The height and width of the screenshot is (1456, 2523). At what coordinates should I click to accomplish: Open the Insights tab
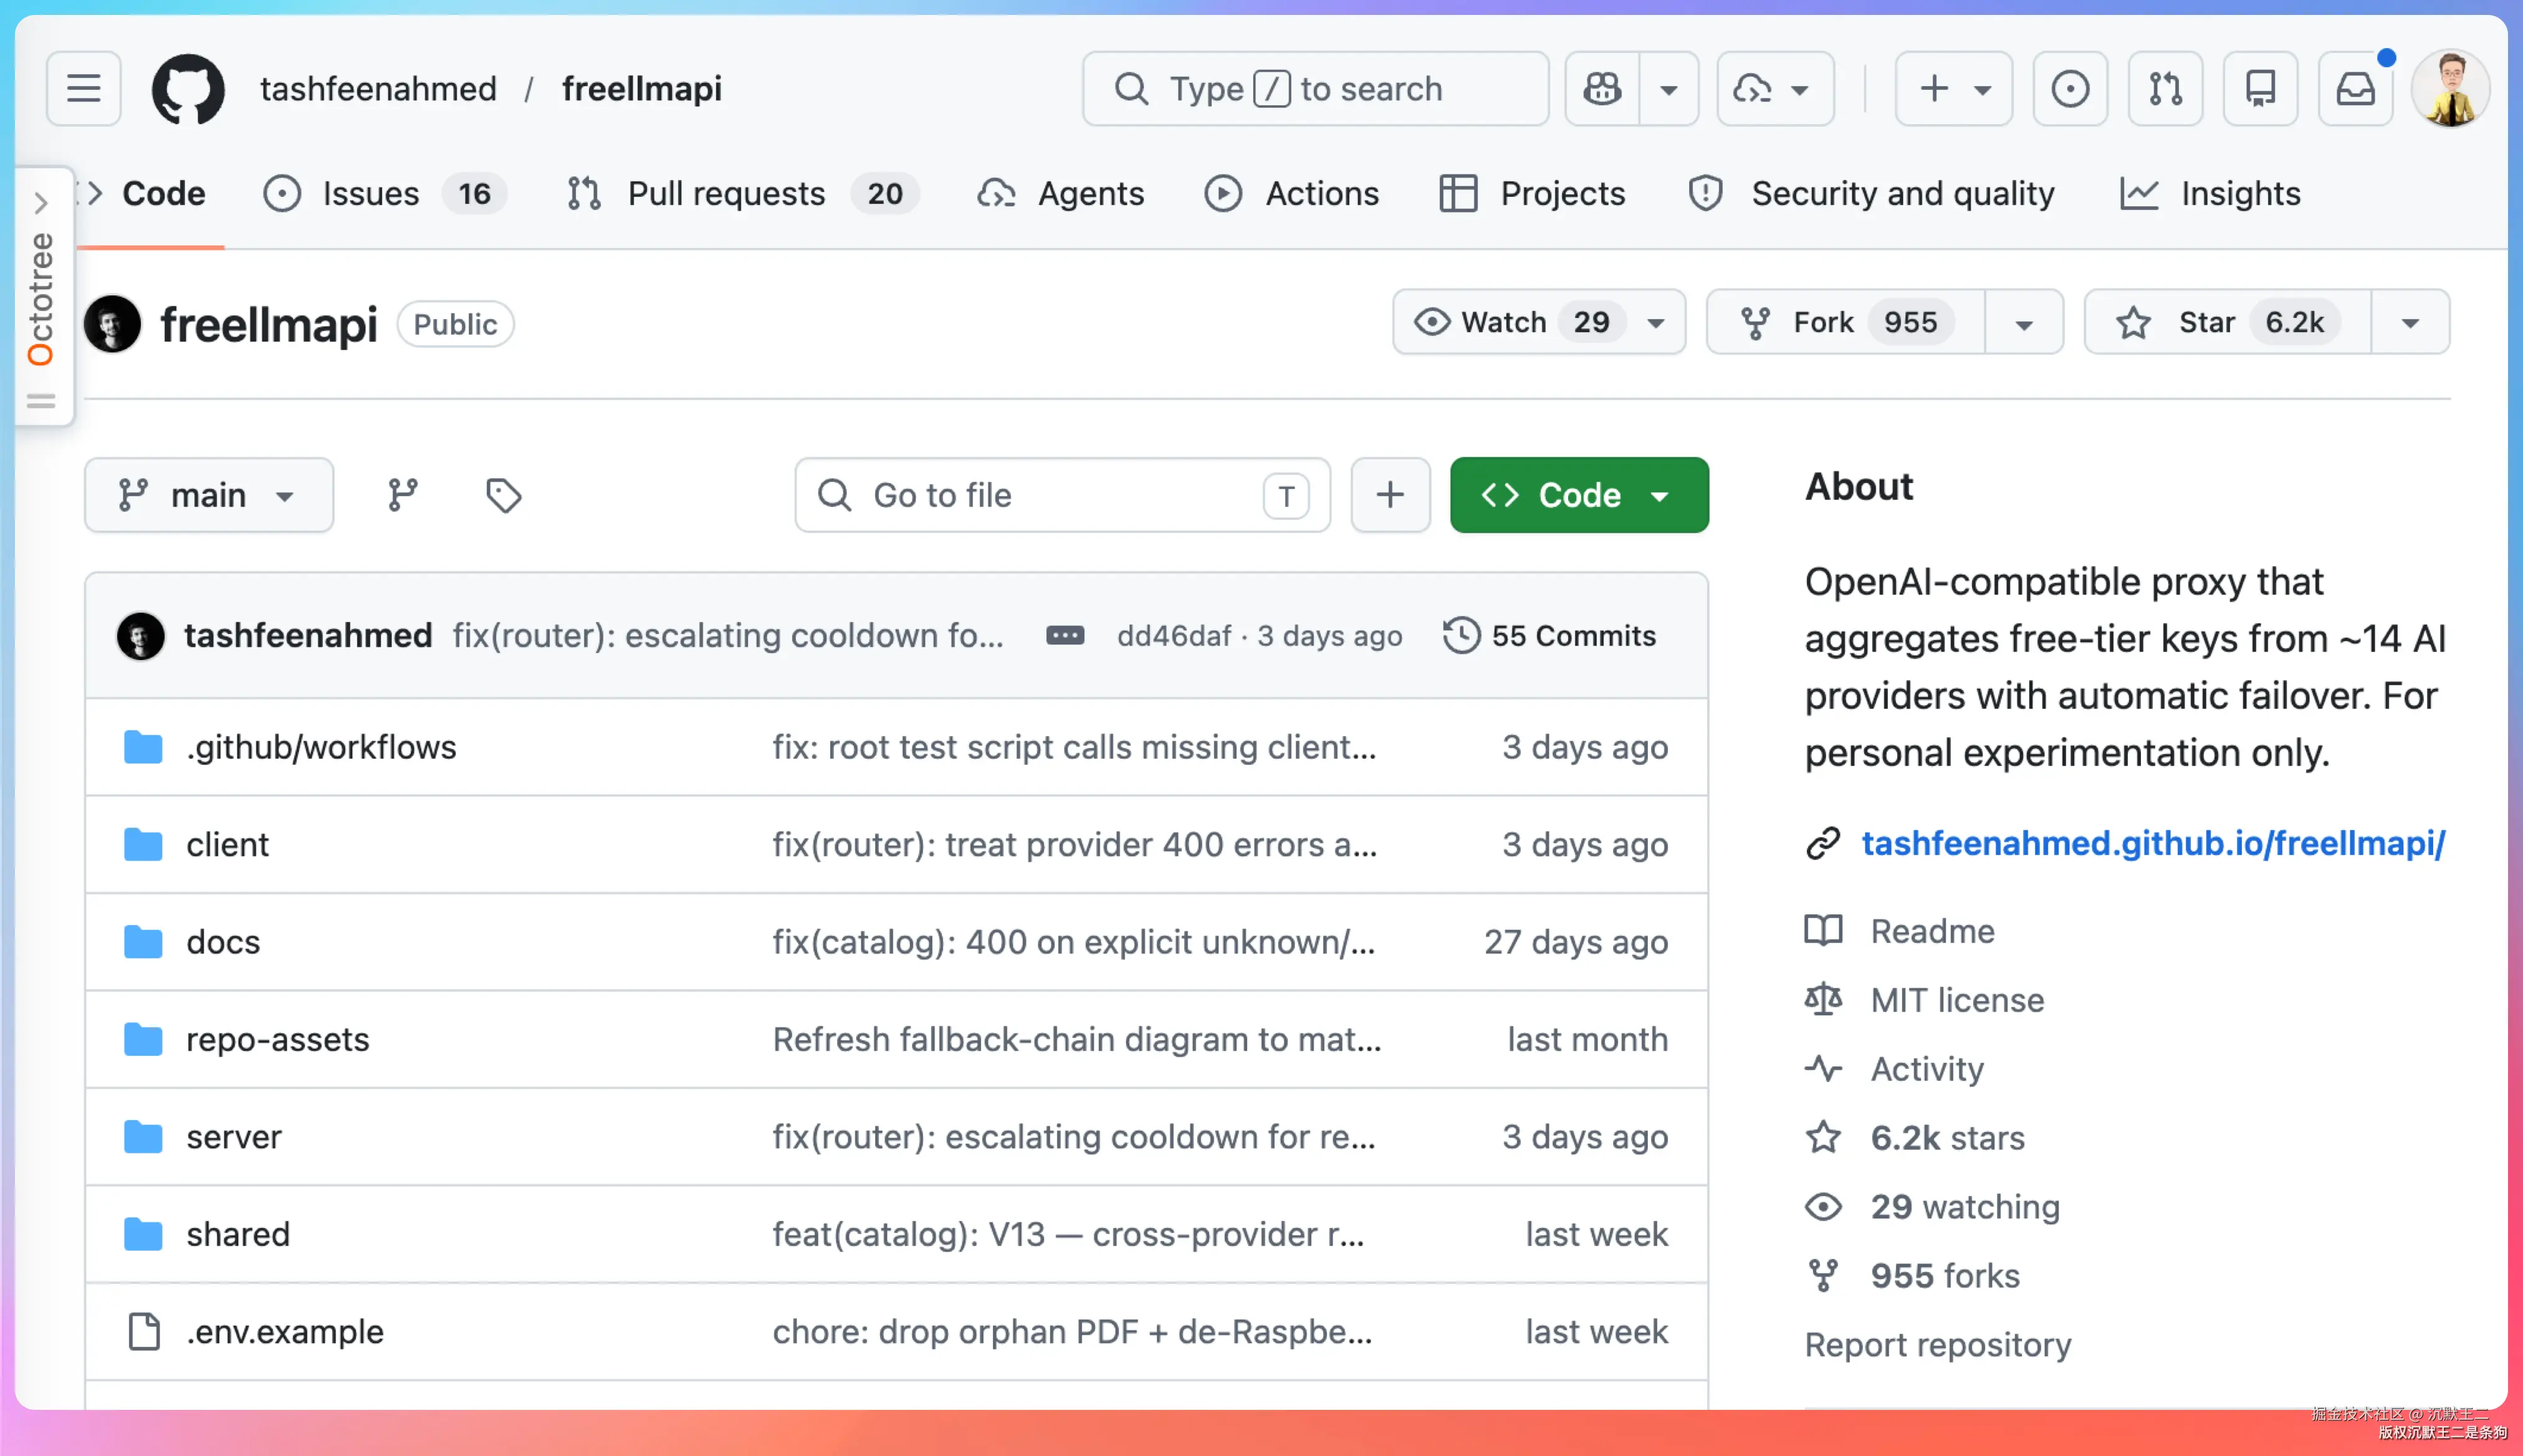tap(2210, 193)
